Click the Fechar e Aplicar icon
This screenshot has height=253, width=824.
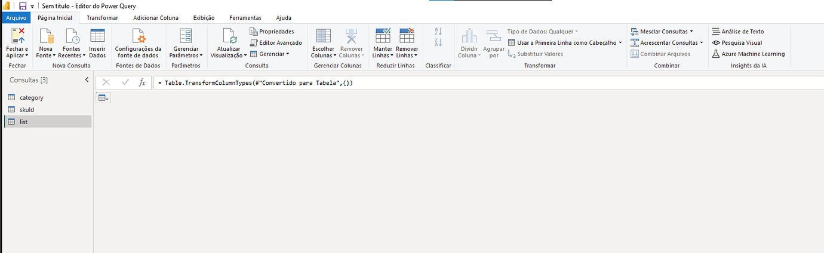(17, 36)
